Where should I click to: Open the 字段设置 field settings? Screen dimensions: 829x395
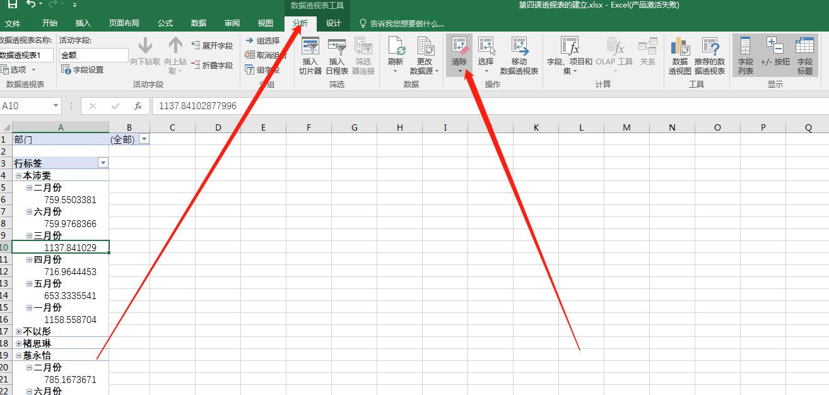click(x=83, y=70)
